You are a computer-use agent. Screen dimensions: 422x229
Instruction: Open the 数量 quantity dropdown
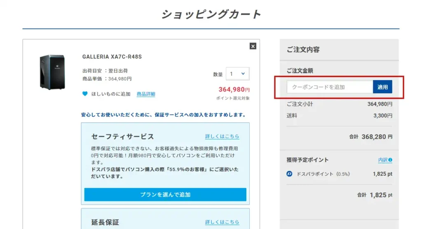coord(237,74)
